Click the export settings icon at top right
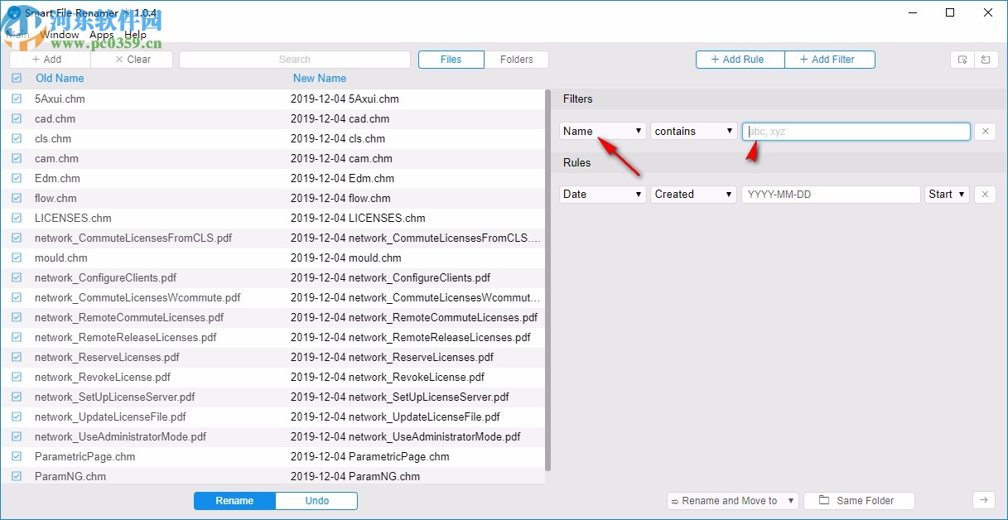Screen dimensions: 1008x520 962,59
